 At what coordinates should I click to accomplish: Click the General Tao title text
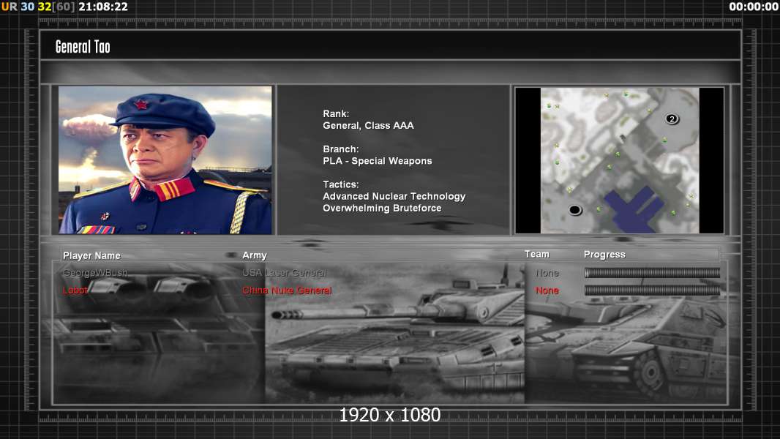point(83,47)
